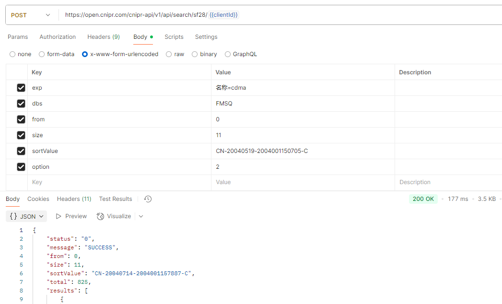This screenshot has height=304, width=502.
Task: Open the POST method dropdown
Action: (31, 15)
